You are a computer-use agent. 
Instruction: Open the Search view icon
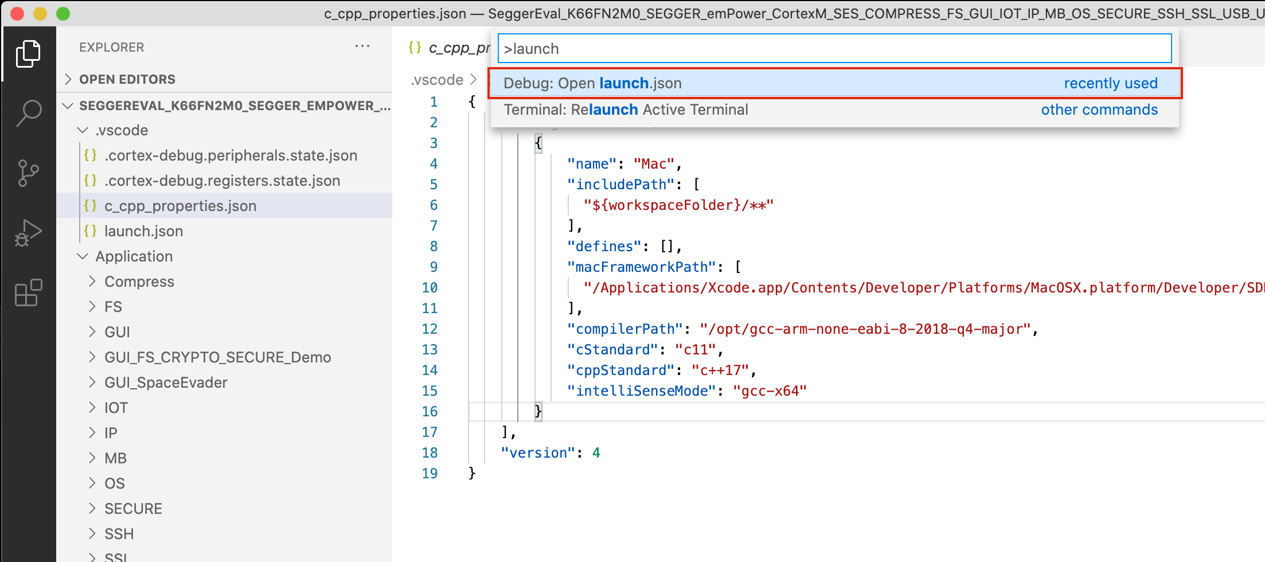coord(28,113)
